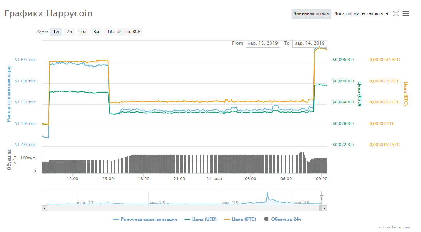Click the 21:00 time axis label
The height and width of the screenshot is (232, 421).
(179, 179)
